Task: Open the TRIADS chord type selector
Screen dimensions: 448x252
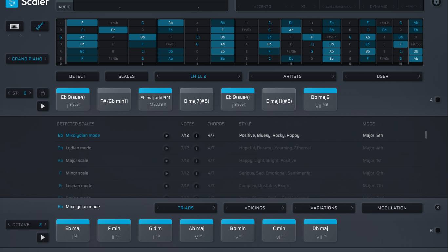Action: (186, 208)
